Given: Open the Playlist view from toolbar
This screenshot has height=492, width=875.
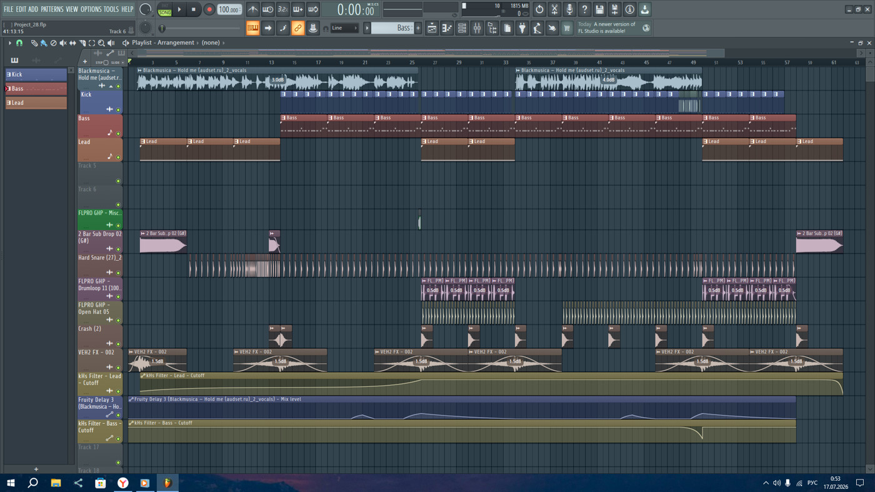Looking at the screenshot, I should click(432, 28).
